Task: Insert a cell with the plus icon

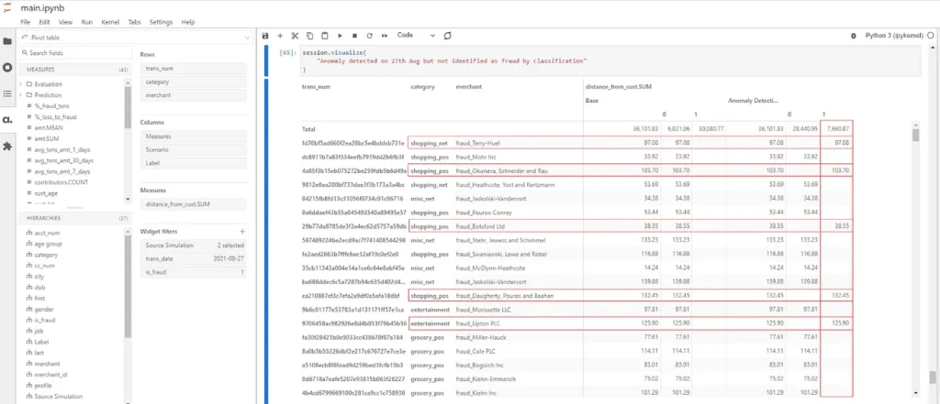Action: tap(280, 36)
